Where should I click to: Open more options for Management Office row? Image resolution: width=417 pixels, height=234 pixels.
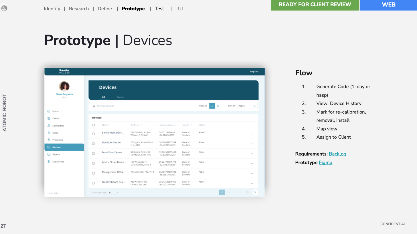point(252,174)
